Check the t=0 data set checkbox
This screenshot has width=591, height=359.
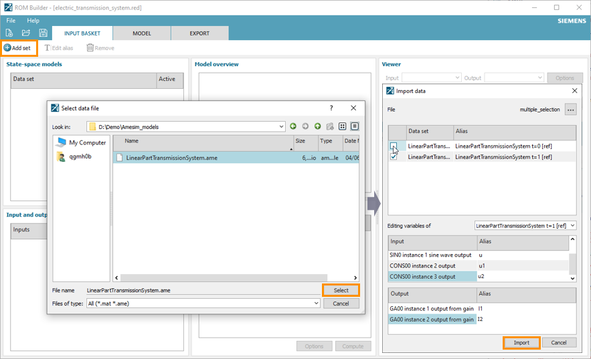pos(394,146)
